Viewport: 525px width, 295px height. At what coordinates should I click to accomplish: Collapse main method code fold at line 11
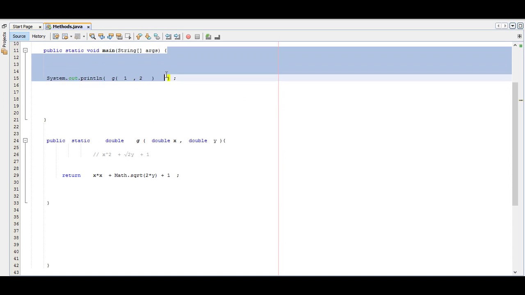25,50
